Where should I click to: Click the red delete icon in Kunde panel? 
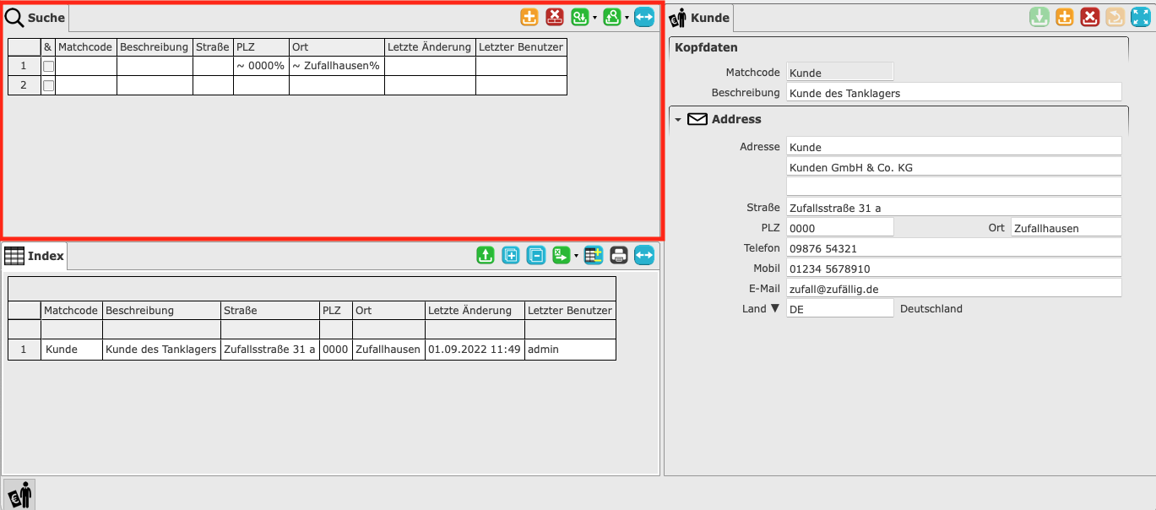[x=1090, y=17]
